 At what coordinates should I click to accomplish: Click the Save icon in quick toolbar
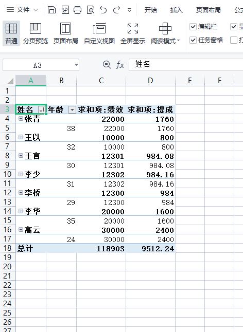[x=51, y=10]
